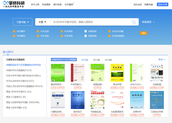This screenshot has width=172, height=123.
Task: Open 无损检测 journal cover
Action: coord(157,73)
